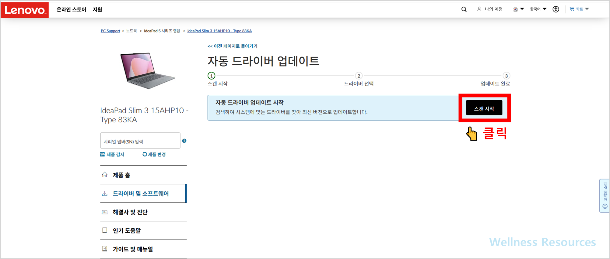Click the serial number info icon
The height and width of the screenshot is (259, 610).
(x=184, y=141)
